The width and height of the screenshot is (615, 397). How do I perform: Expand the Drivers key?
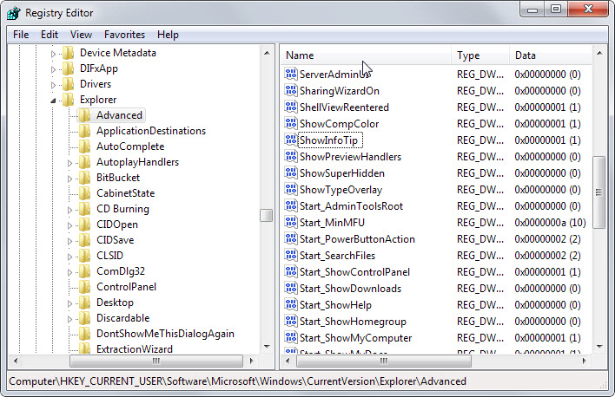tap(53, 85)
